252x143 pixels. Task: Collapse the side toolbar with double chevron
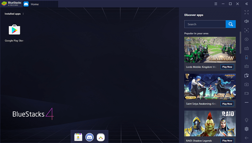(247, 4)
